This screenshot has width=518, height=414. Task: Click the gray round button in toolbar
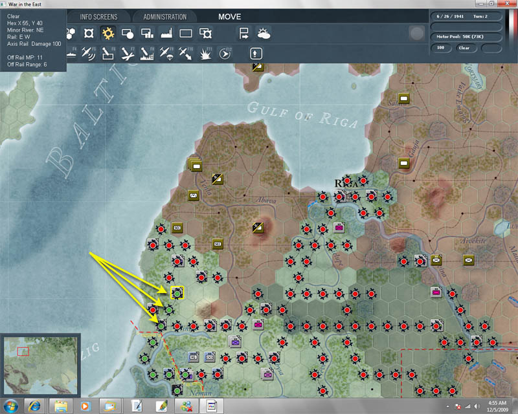[x=416, y=34]
